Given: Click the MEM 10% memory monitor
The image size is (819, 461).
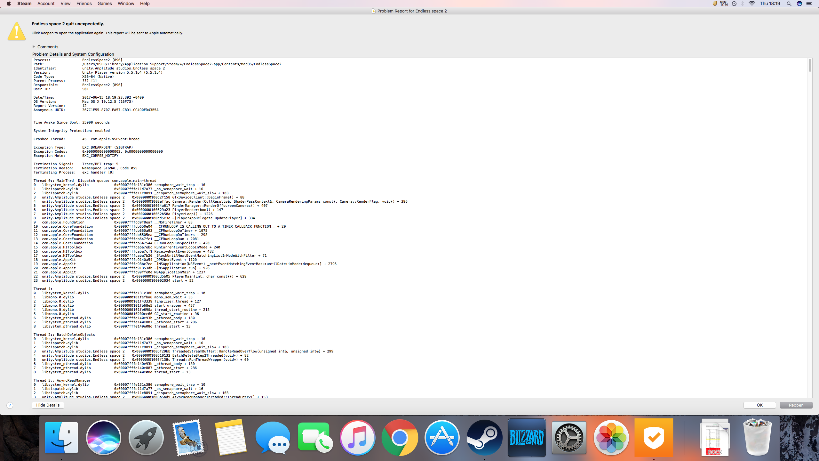Looking at the screenshot, I should point(724,4).
